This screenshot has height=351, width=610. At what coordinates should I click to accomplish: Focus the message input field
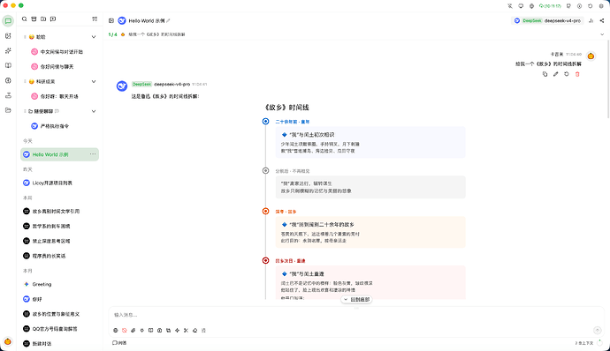click(x=356, y=315)
